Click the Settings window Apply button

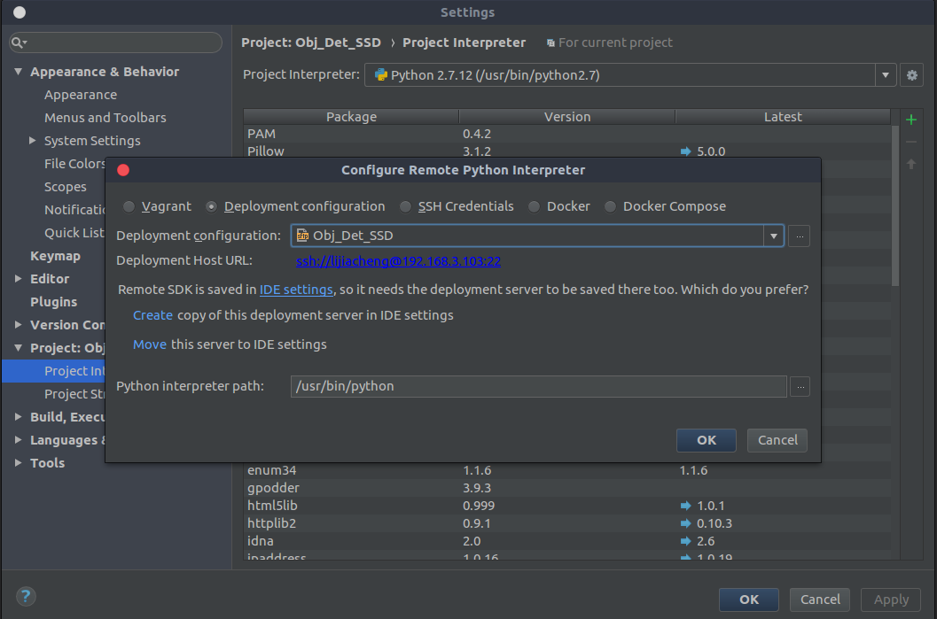pos(891,600)
